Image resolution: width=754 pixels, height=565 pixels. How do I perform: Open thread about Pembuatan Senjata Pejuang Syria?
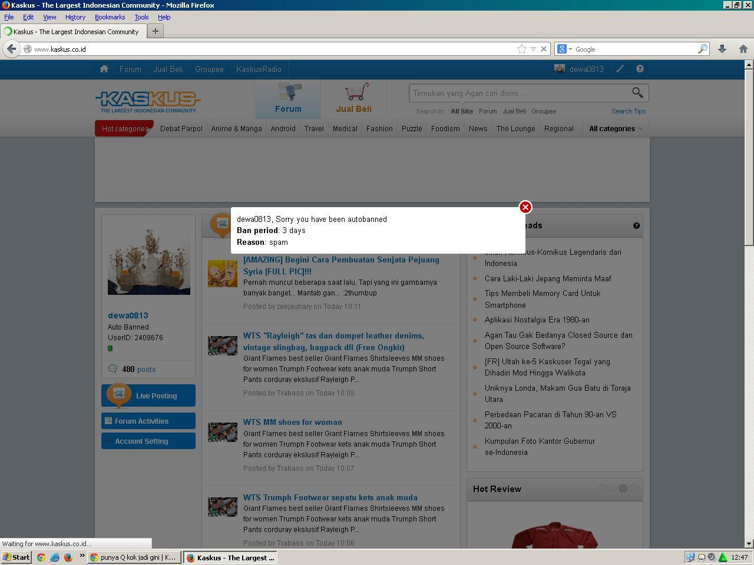(x=341, y=265)
